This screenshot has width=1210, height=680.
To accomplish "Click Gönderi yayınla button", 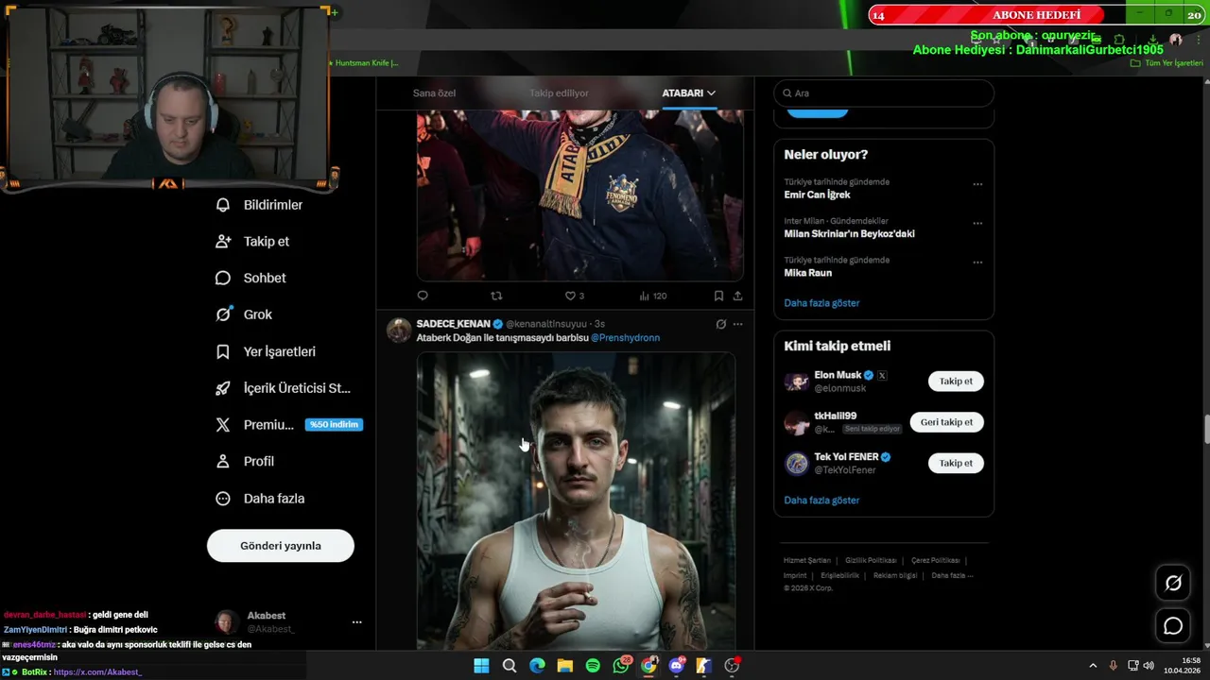I will coord(281,546).
